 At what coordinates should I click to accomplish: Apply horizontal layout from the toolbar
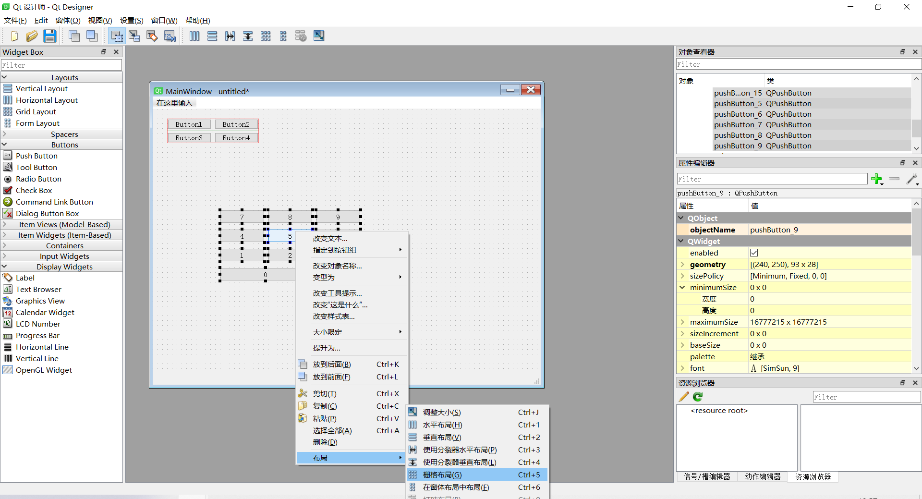click(x=194, y=36)
